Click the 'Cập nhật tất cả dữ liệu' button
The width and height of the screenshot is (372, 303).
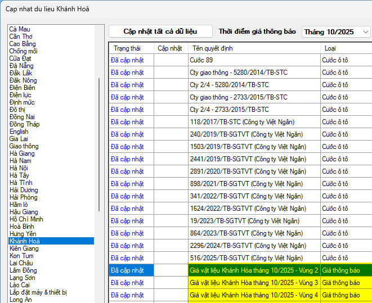[x=160, y=31]
